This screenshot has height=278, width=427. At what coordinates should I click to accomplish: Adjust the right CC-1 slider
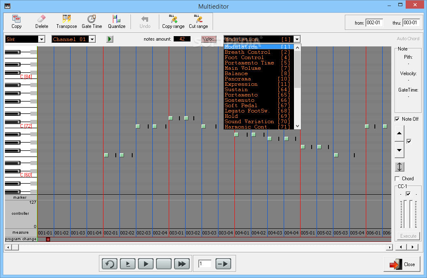[x=411, y=214]
